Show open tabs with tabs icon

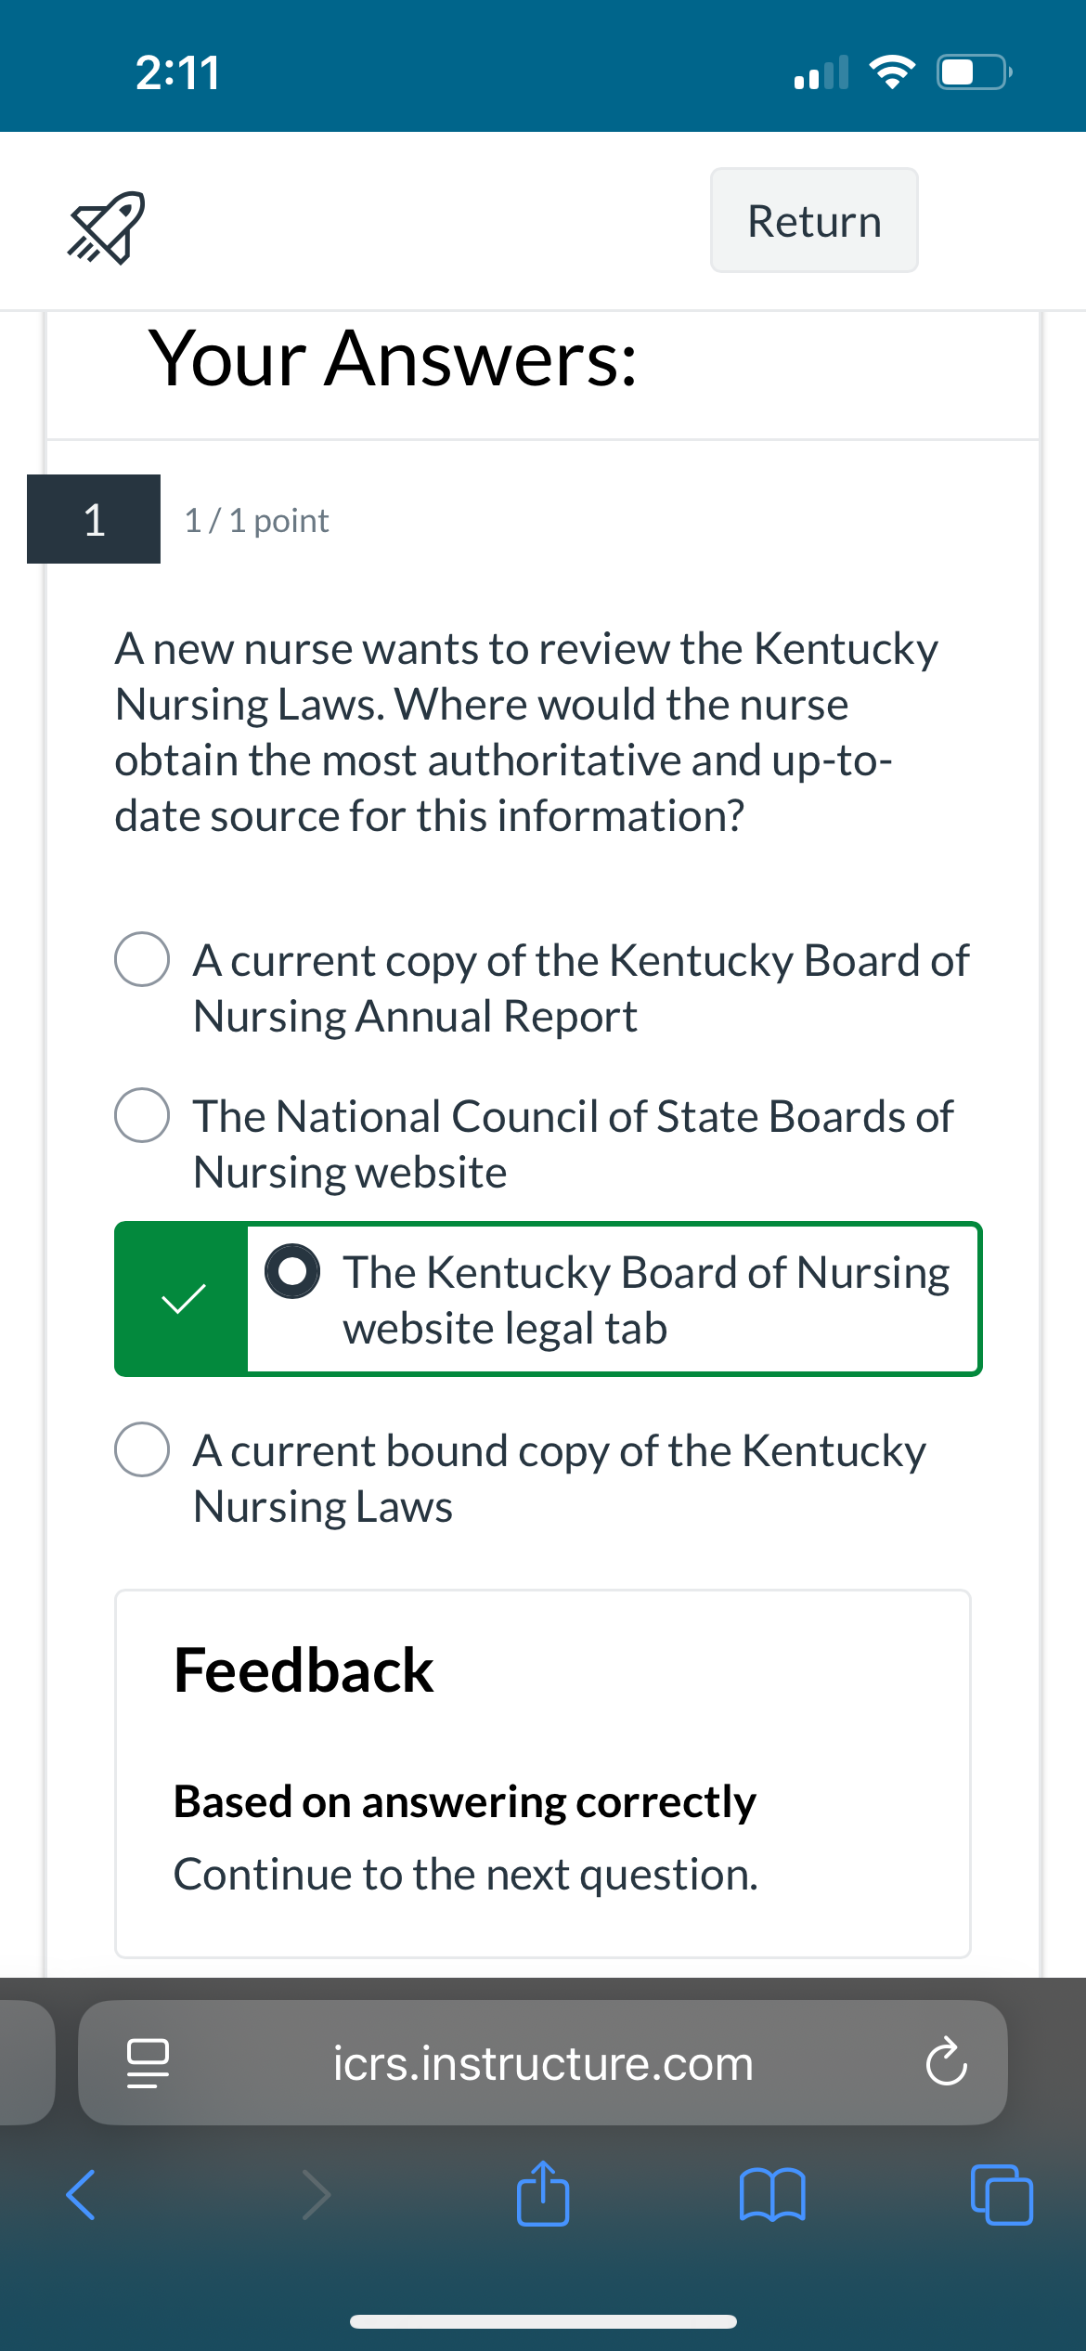pos(1002,2194)
